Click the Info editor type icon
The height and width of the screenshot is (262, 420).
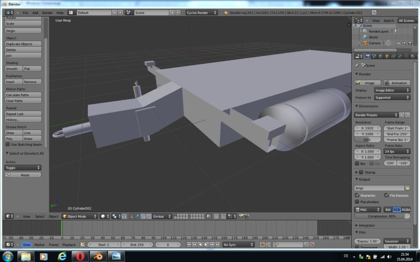[x=9, y=13]
